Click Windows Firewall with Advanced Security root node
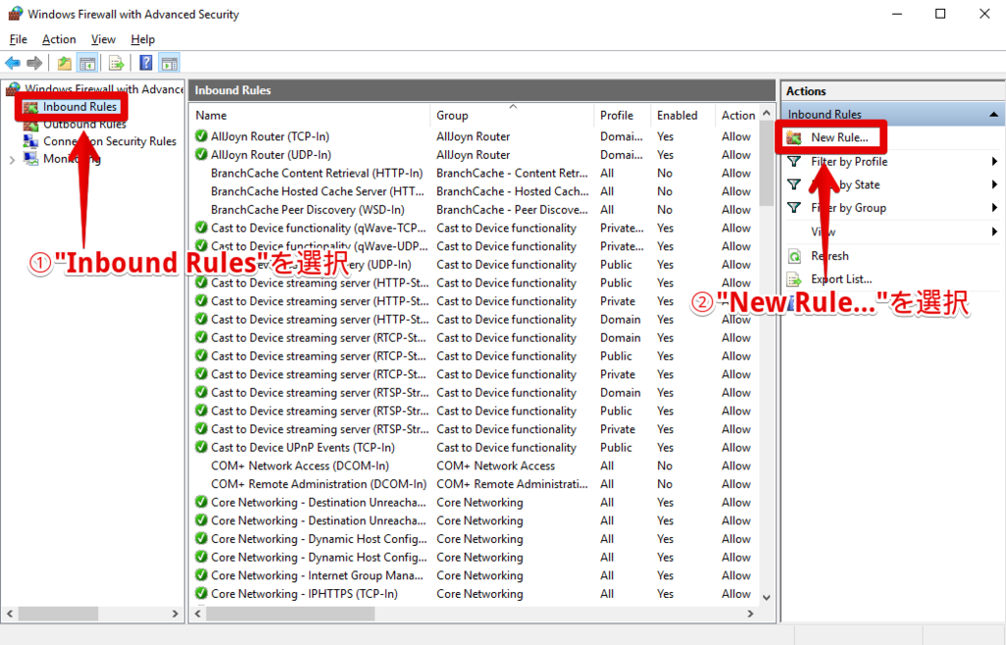 point(104,89)
